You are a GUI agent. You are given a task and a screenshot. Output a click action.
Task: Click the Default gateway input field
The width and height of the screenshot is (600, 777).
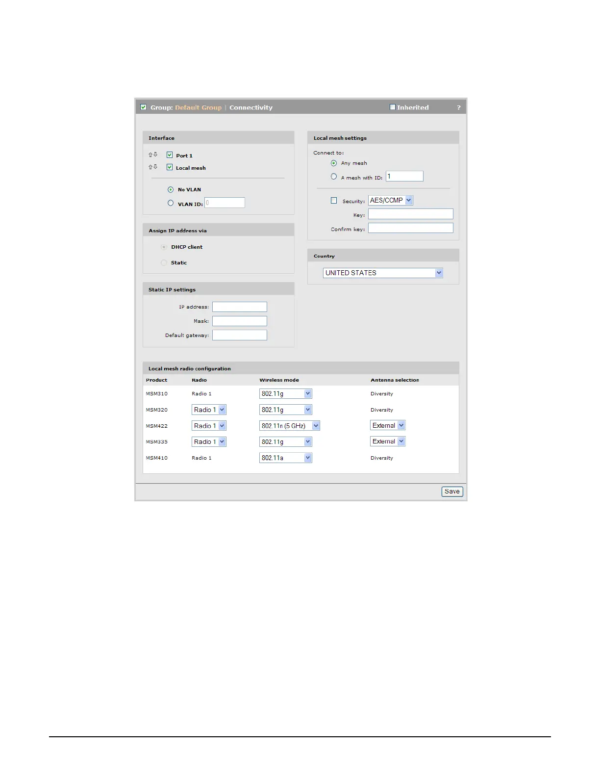pos(240,335)
